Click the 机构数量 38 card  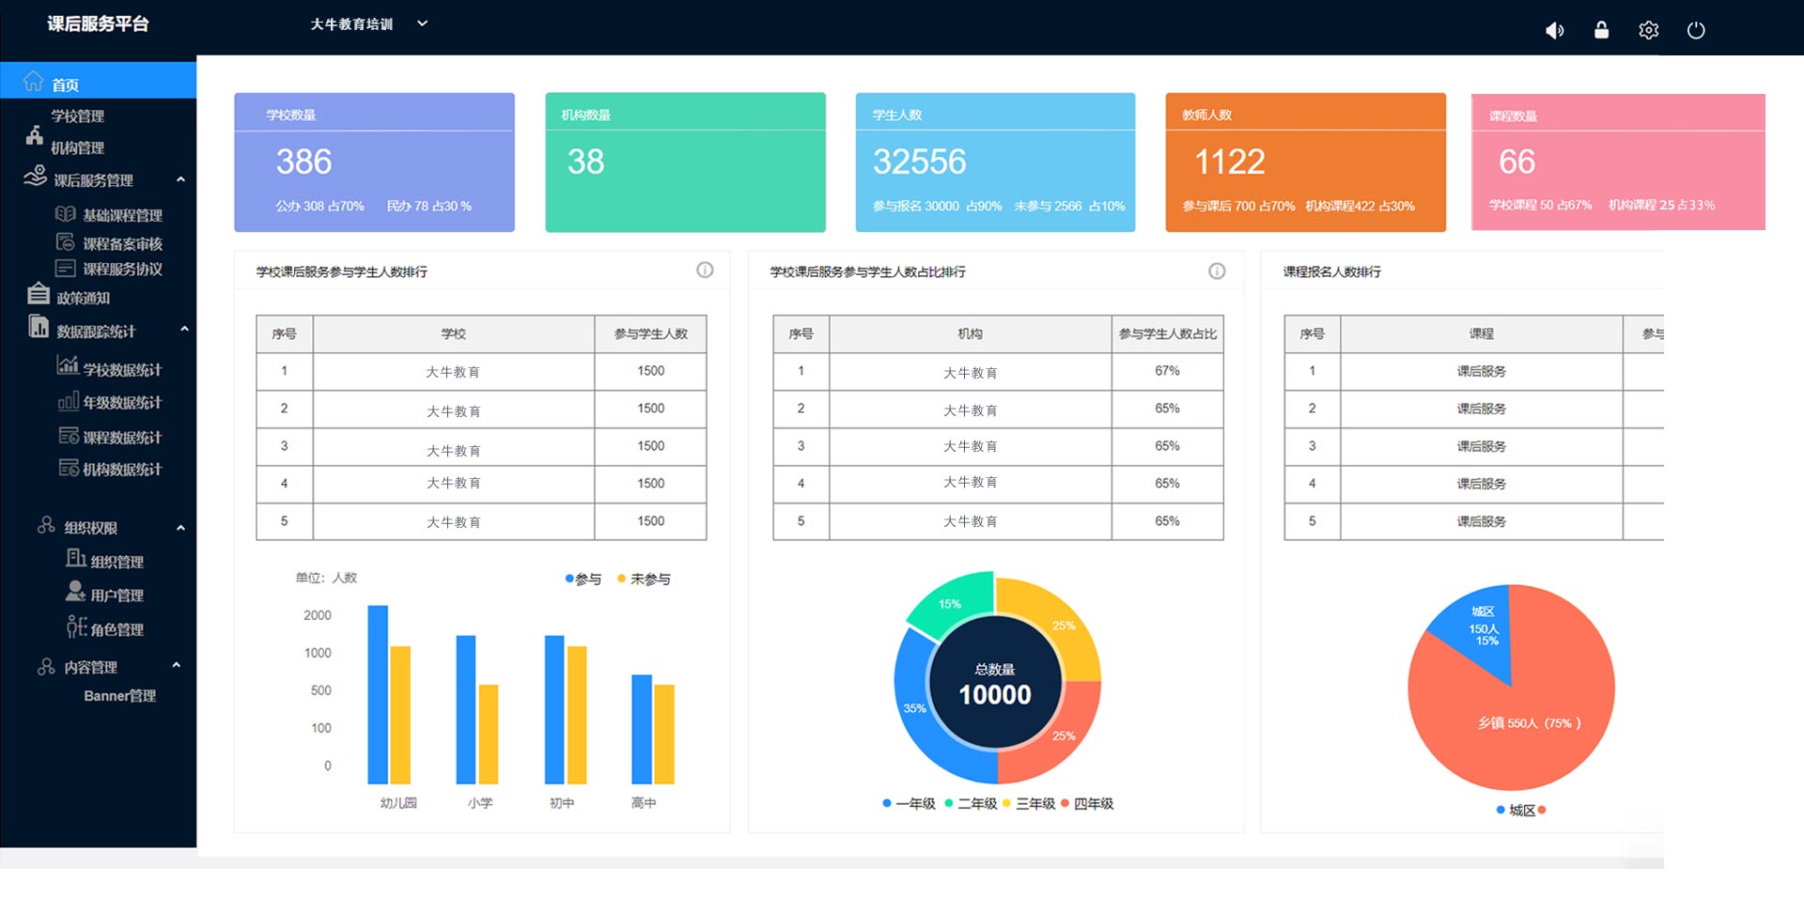[685, 162]
